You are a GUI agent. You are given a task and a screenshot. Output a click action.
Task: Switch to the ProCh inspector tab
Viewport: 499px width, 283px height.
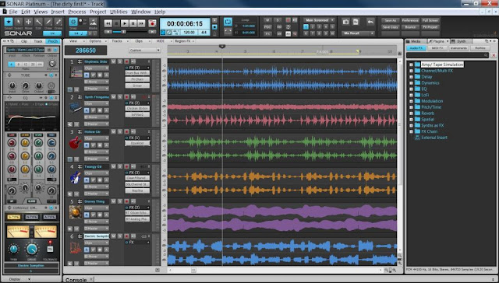click(x=52, y=41)
